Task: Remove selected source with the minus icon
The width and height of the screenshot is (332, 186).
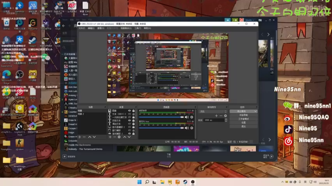Action: [x=115, y=137]
